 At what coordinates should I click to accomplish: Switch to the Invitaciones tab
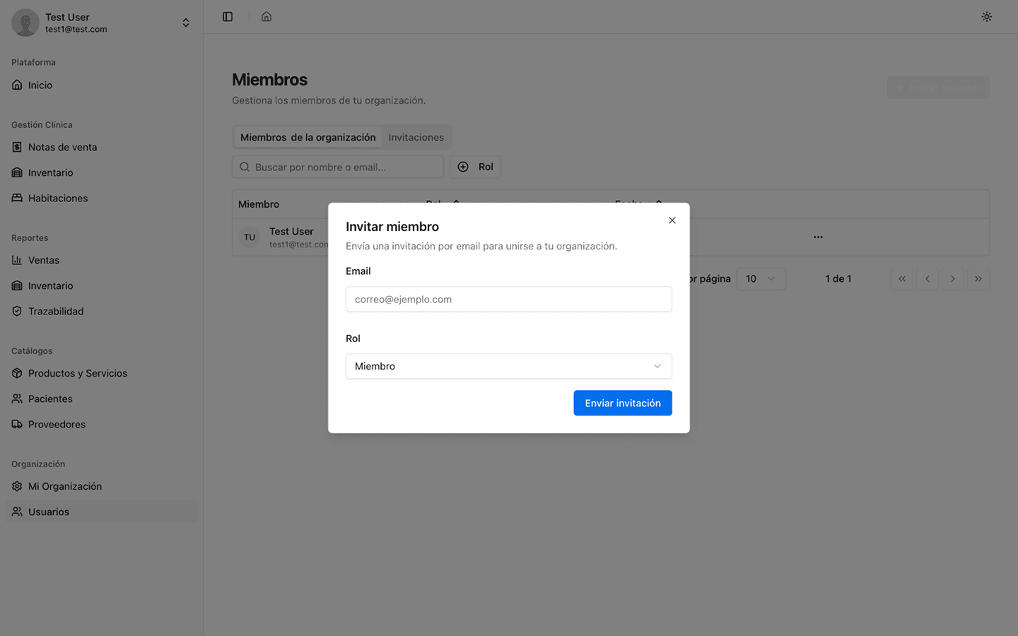416,137
